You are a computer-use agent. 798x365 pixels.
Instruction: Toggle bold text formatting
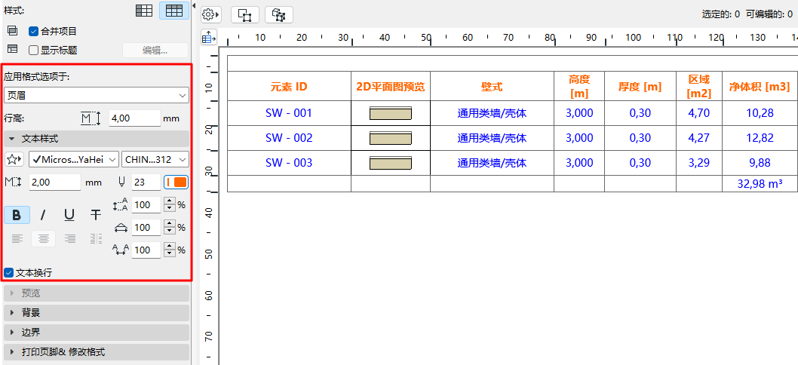17,216
